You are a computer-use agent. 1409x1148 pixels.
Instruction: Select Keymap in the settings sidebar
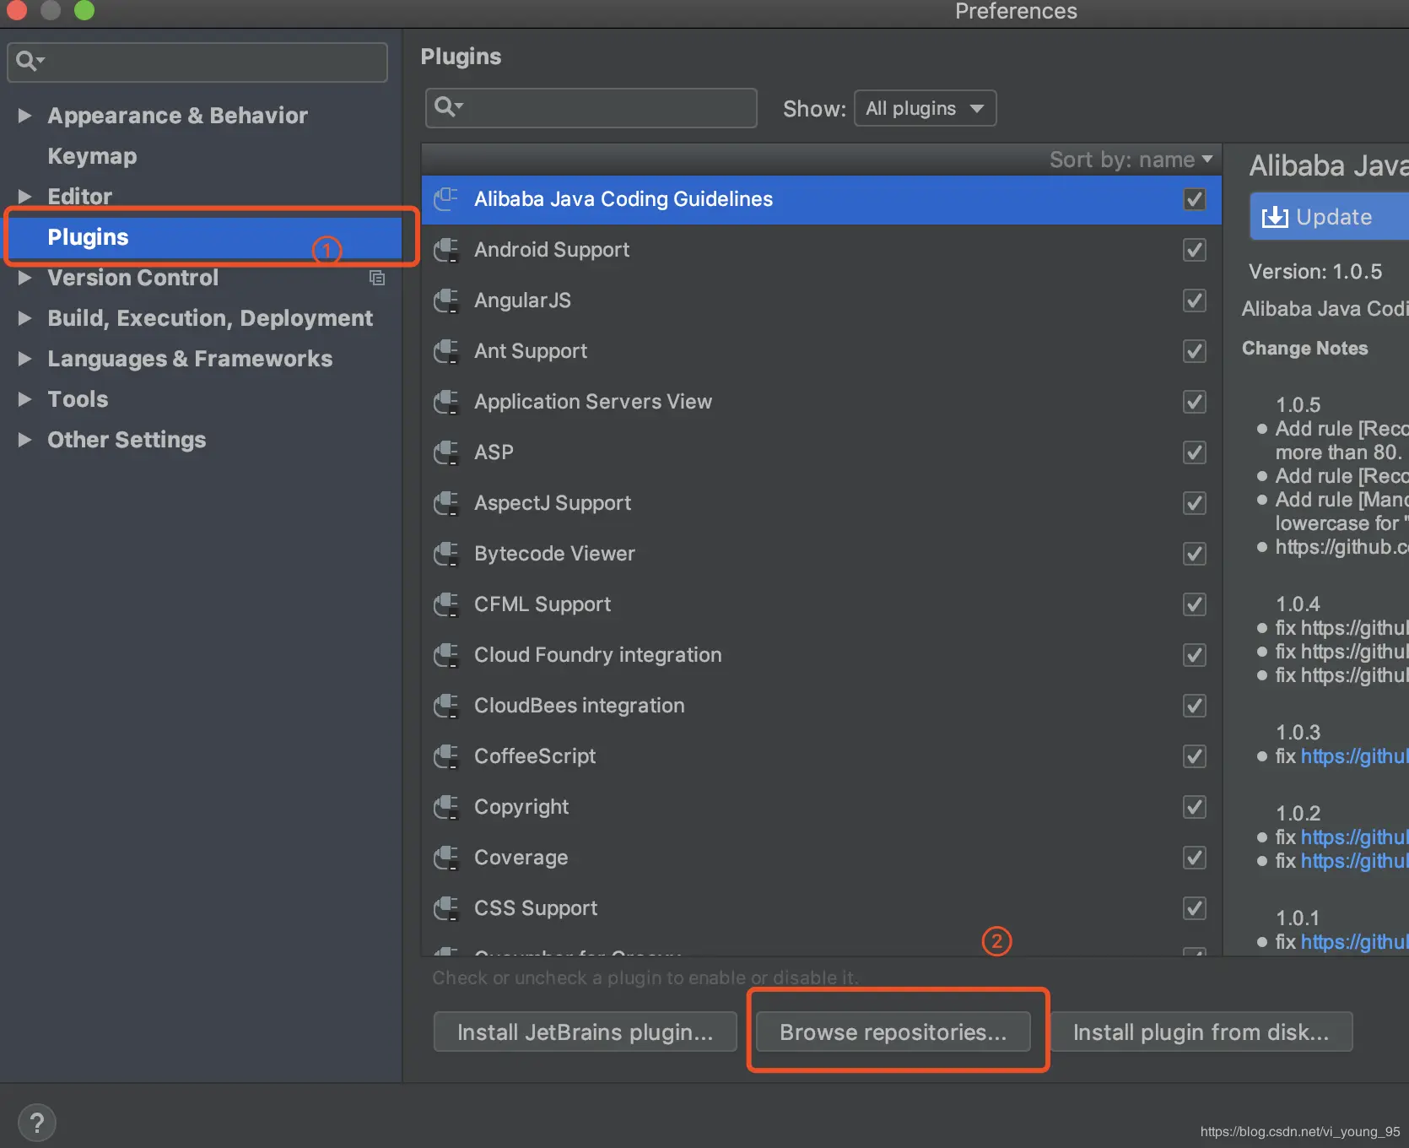(x=92, y=156)
